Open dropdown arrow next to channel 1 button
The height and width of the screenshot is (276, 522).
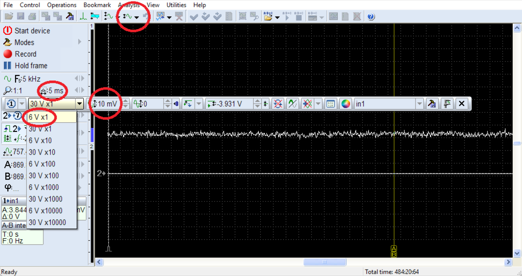tap(21, 104)
